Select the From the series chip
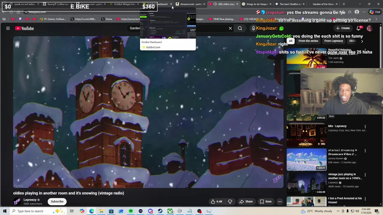 (x=308, y=41)
